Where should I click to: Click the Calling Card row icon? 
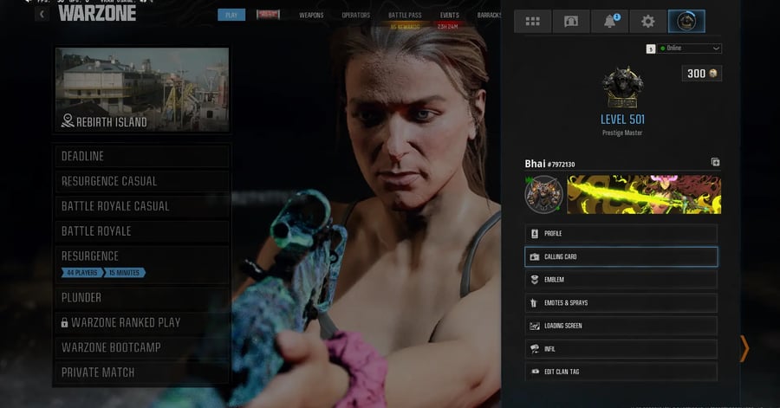[x=534, y=257]
